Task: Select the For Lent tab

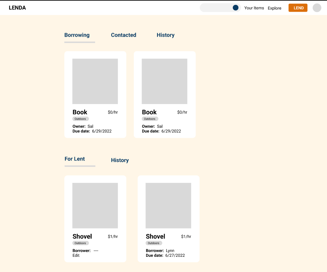Action: (x=75, y=159)
